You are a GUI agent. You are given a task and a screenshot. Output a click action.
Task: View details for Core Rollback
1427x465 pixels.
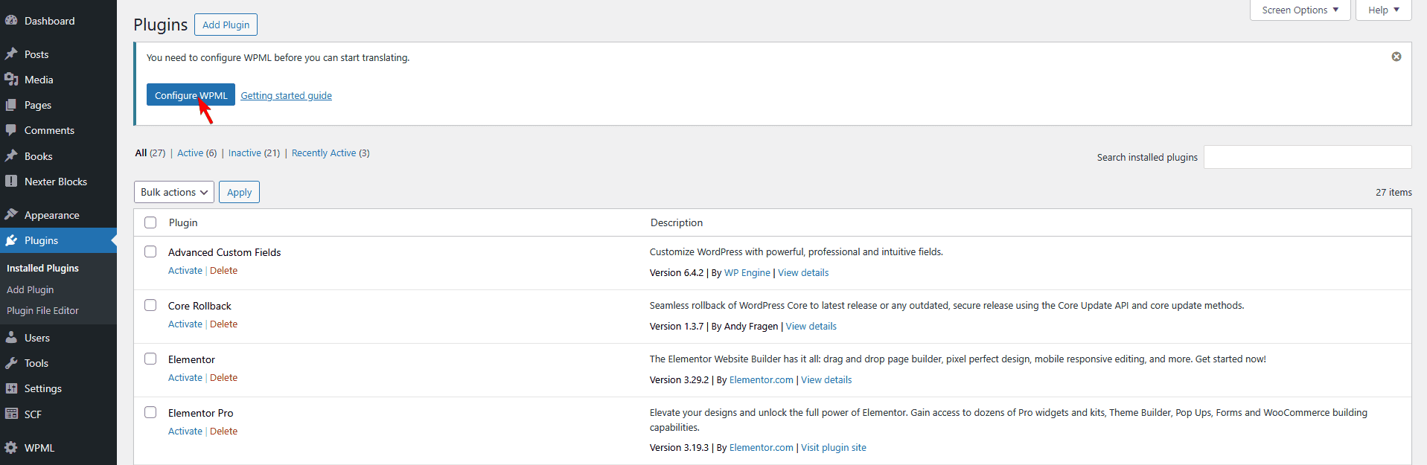(x=811, y=326)
